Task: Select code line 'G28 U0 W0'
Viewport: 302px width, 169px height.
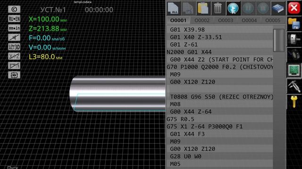Action: [219, 156]
